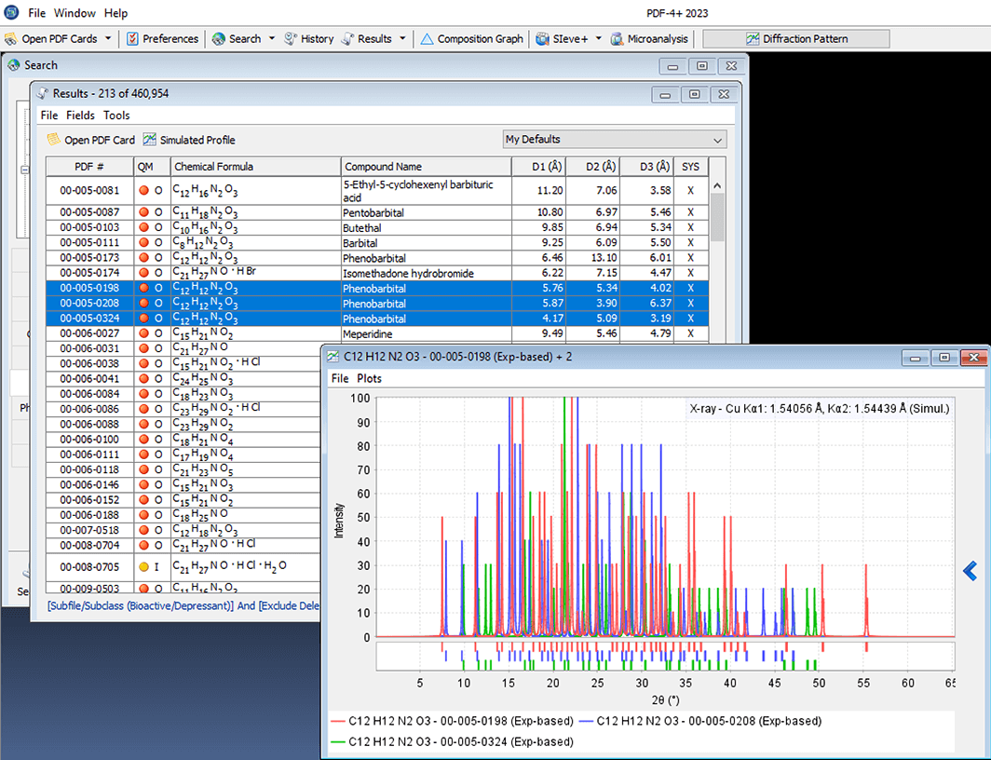Click the Search window title icon
991x760 pixels.
pyautogui.click(x=13, y=65)
